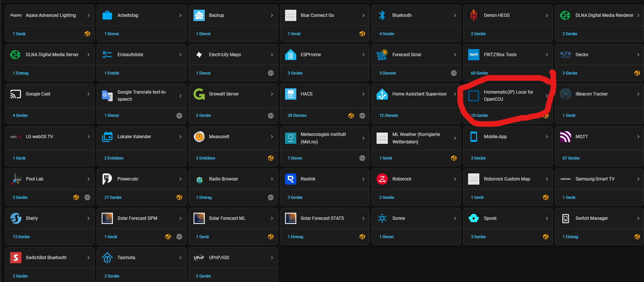Image resolution: width=644 pixels, height=282 pixels.
Task: Click the ESPHome integration icon
Action: (291, 55)
